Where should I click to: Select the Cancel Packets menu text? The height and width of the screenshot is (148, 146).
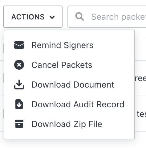[62, 65]
